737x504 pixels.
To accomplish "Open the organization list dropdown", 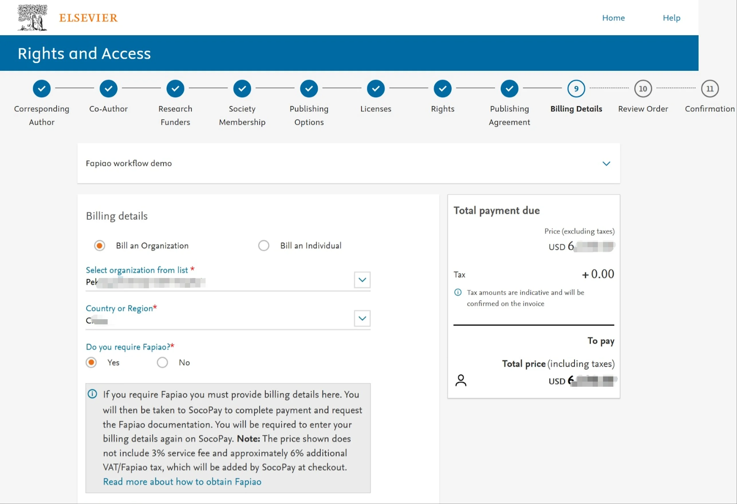I will (362, 280).
